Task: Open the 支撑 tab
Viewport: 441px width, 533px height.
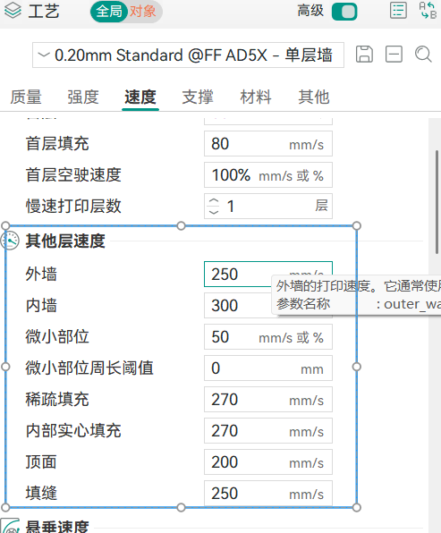Action: pos(198,97)
